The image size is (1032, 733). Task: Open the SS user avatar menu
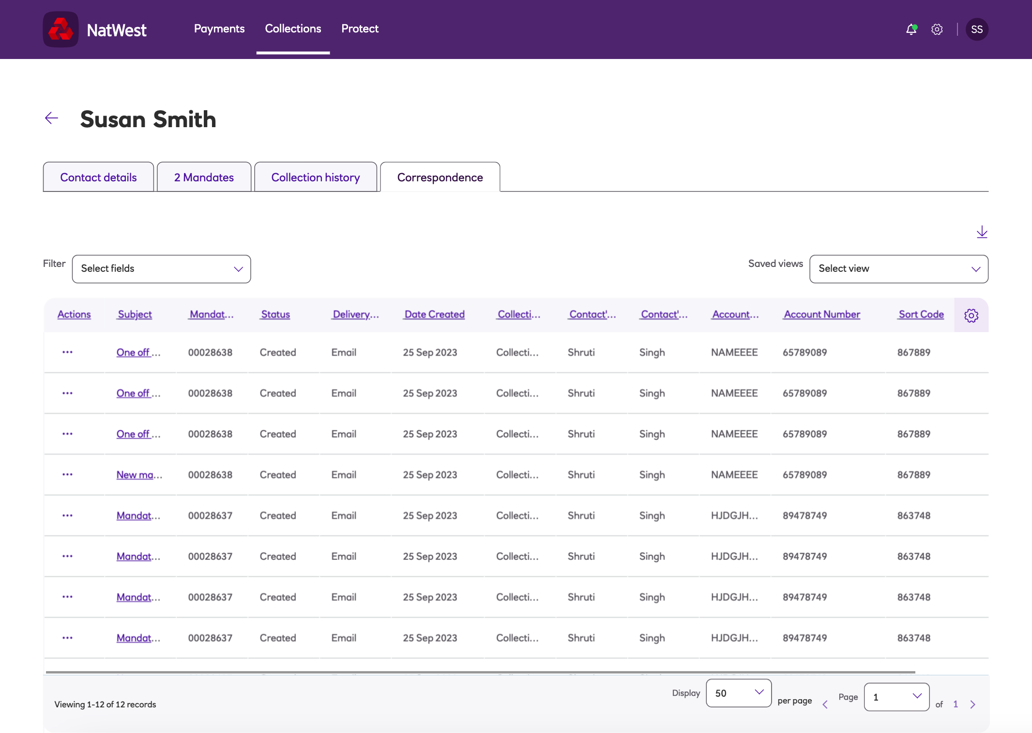point(977,29)
